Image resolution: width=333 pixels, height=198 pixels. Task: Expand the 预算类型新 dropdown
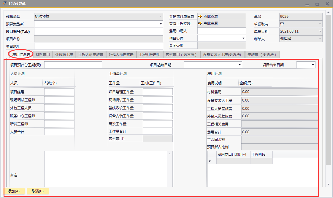click(x=161, y=24)
